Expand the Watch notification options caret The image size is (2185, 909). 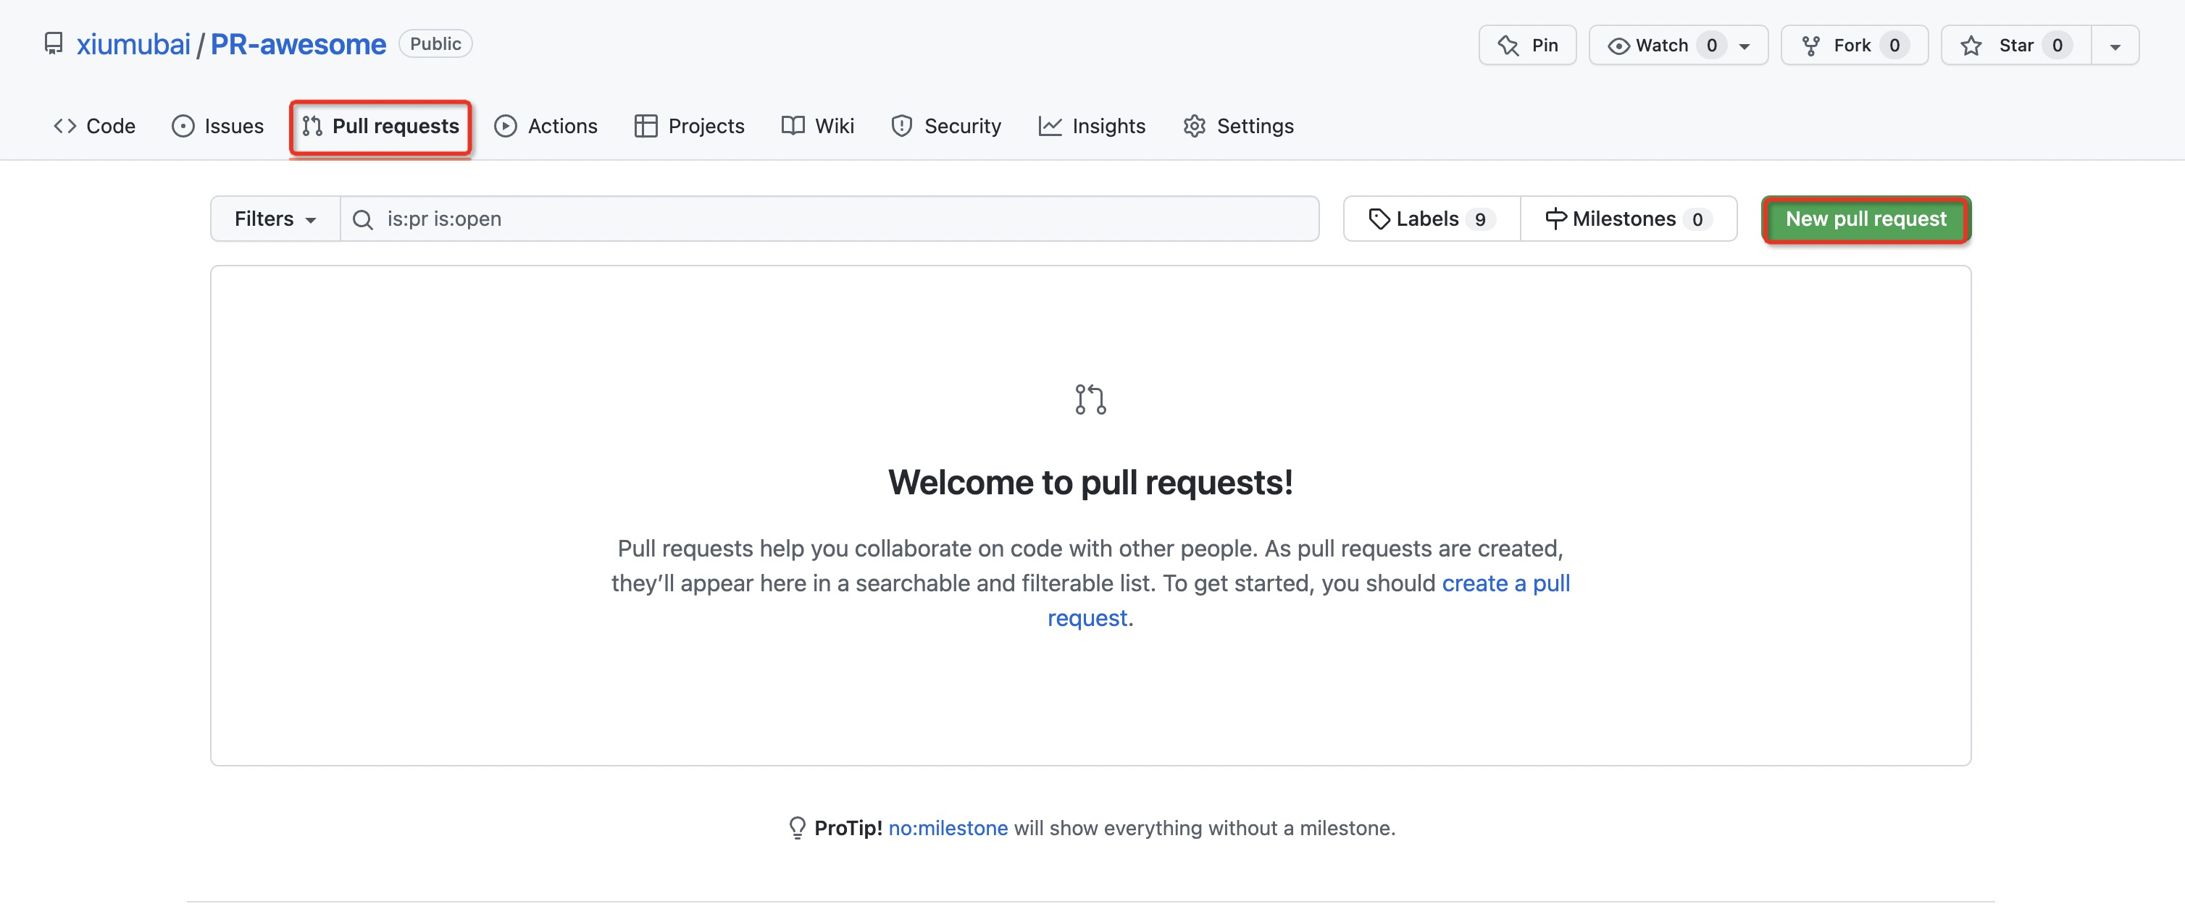tap(1745, 46)
